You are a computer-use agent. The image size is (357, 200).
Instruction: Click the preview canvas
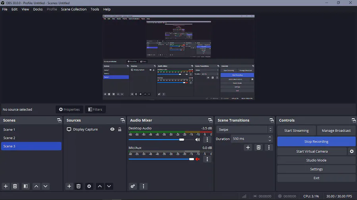tap(178, 57)
